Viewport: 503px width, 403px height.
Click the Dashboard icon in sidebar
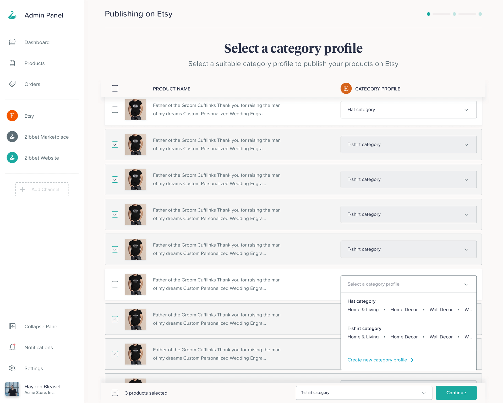[12, 42]
